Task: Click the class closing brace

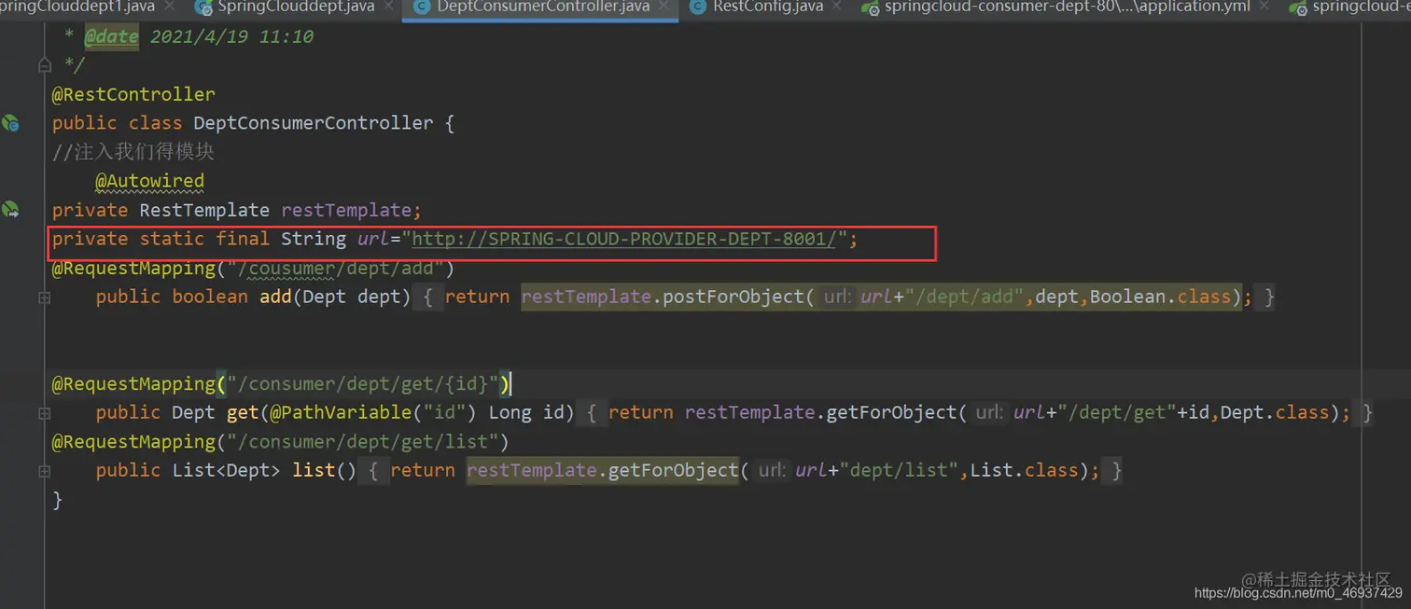Action: (58, 499)
